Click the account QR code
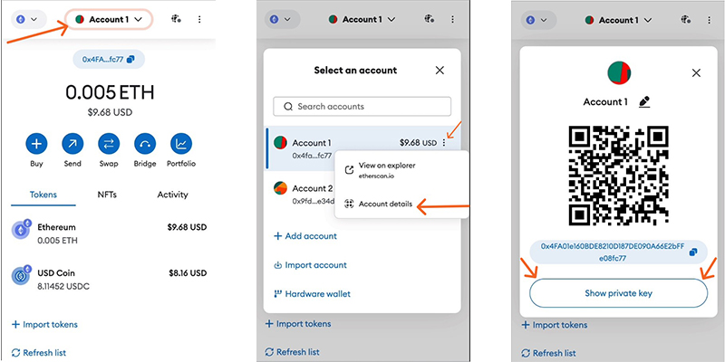Screen dimensions: 725x362 618,175
